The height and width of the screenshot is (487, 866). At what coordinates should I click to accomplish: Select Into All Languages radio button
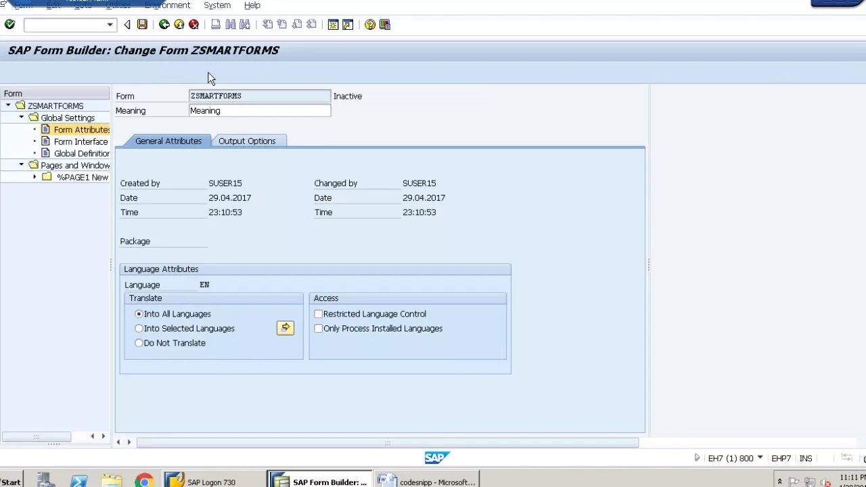pyautogui.click(x=139, y=314)
